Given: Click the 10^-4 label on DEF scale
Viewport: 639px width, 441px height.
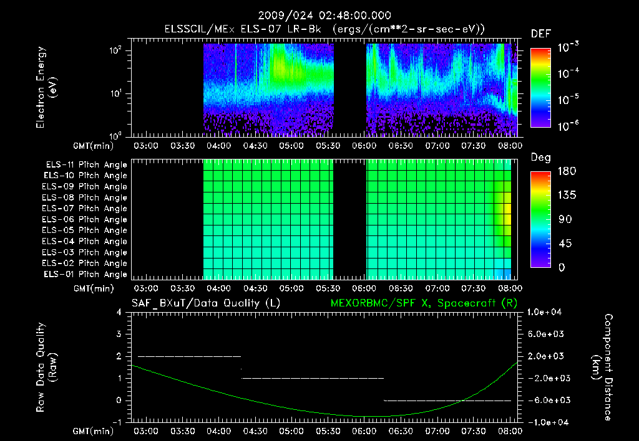Looking at the screenshot, I should click(568, 73).
